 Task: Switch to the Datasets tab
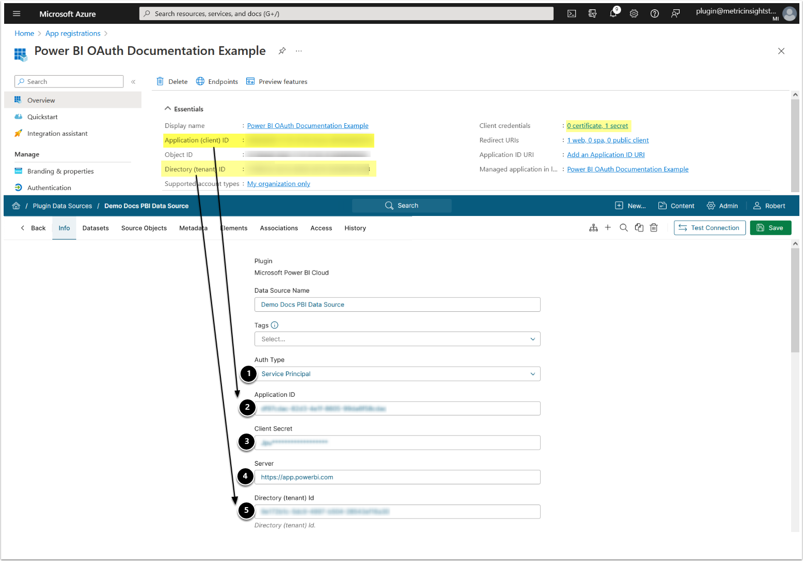coord(95,228)
